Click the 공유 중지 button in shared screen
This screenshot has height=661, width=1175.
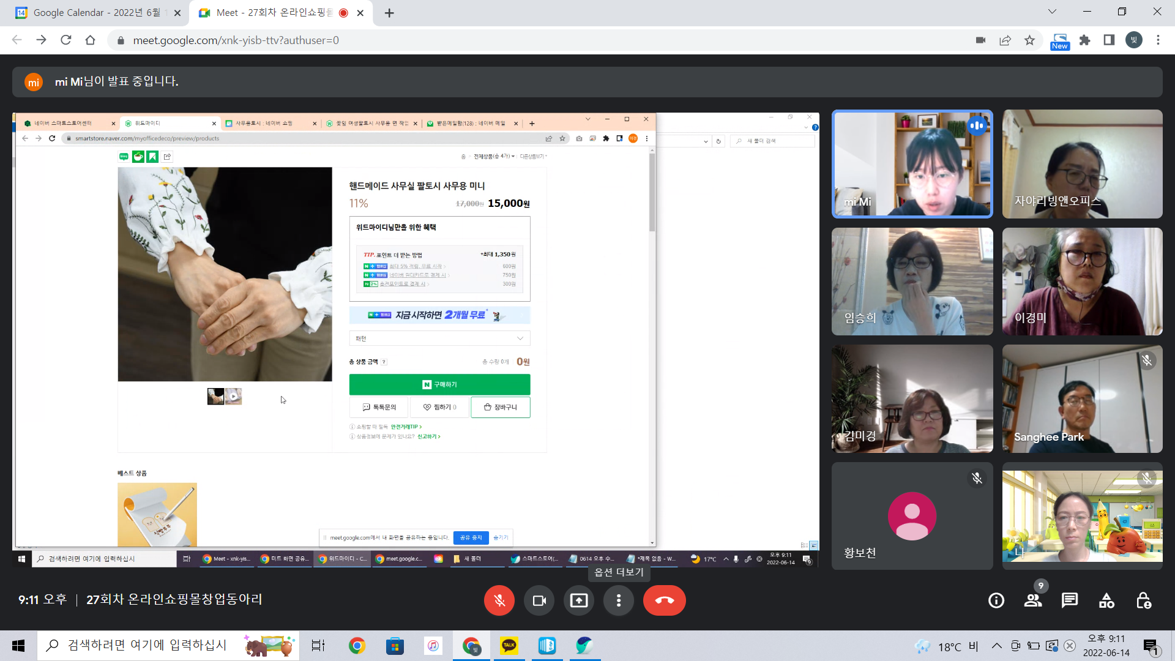click(x=471, y=537)
